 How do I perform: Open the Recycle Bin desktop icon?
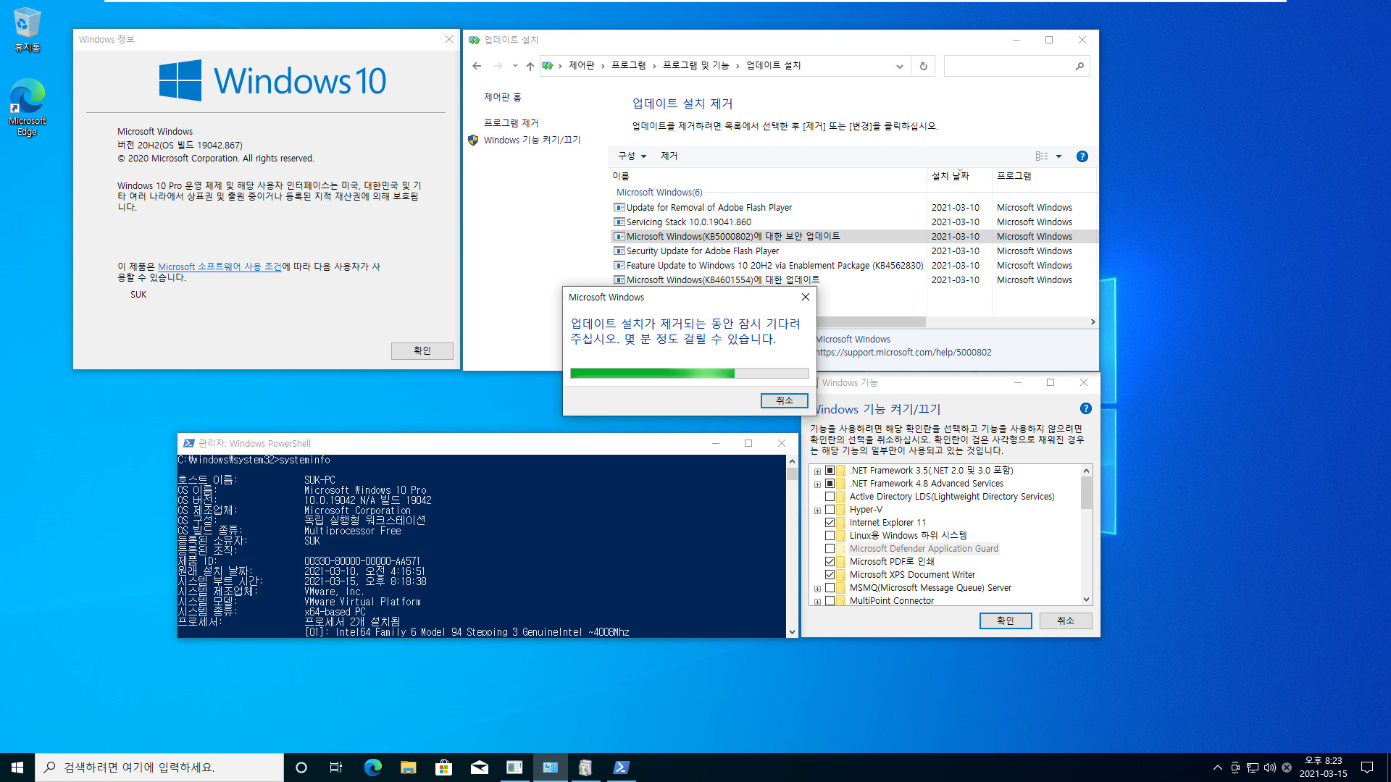27,30
